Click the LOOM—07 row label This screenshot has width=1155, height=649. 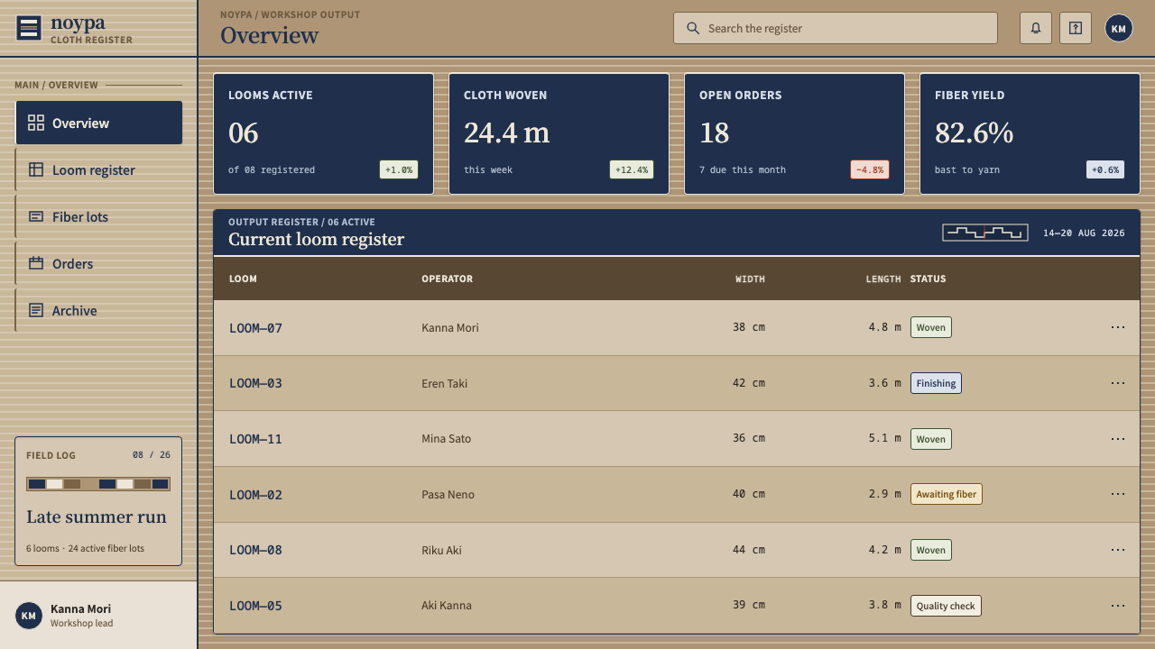[255, 328]
